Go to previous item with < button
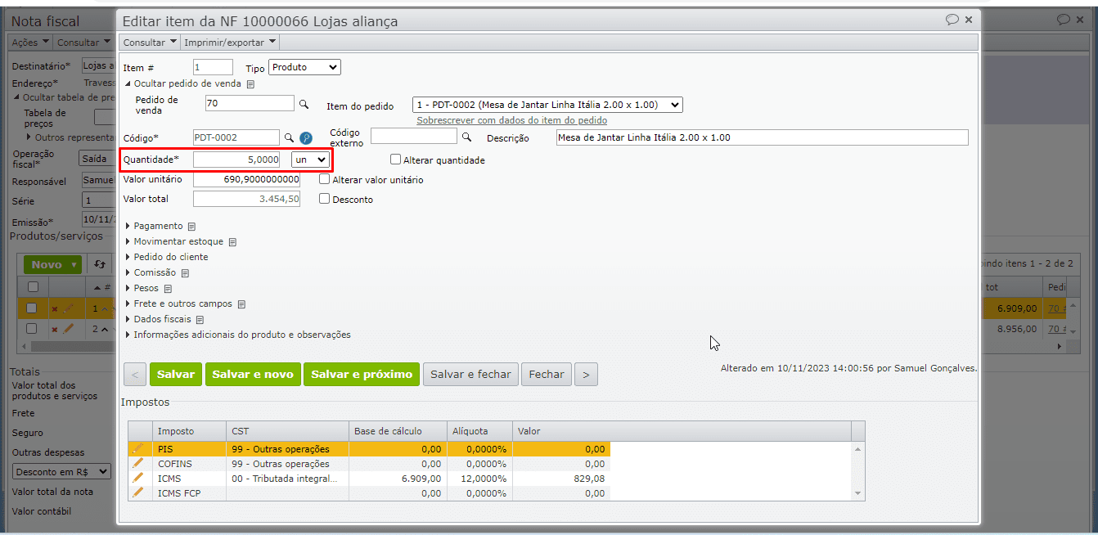 (135, 374)
